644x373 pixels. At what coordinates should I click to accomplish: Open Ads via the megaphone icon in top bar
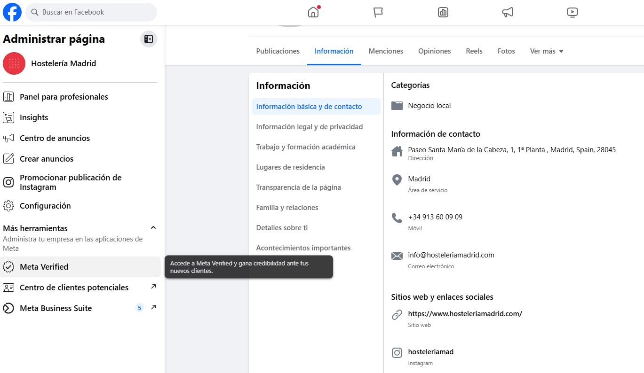click(507, 12)
